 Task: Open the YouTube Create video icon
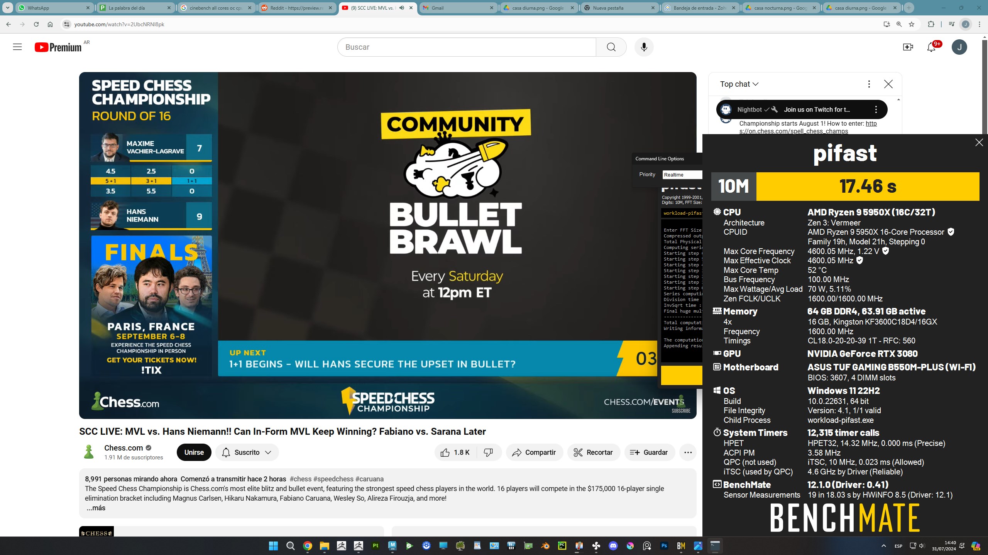pyautogui.click(x=908, y=47)
